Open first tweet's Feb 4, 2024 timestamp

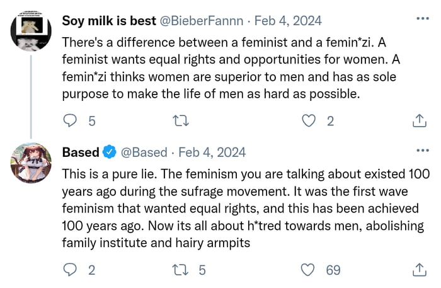click(x=288, y=21)
